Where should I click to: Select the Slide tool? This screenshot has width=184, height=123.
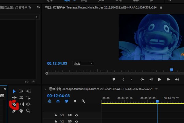pyautogui.click(x=28, y=104)
